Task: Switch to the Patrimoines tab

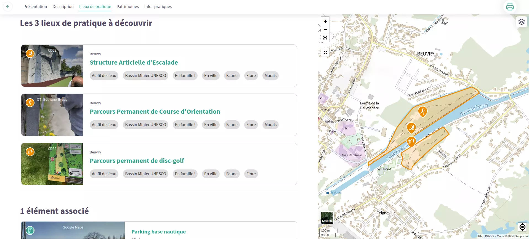Action: click(x=127, y=7)
